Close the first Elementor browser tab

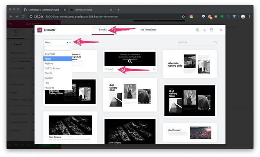click(65, 10)
